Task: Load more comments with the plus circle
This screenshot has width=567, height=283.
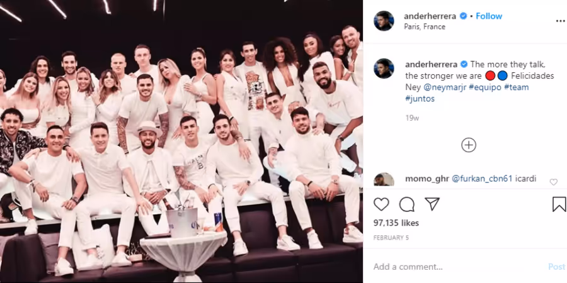Action: coord(469,145)
